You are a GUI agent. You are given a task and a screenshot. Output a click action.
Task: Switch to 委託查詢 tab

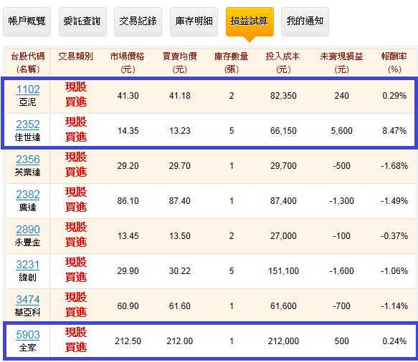tap(82, 21)
